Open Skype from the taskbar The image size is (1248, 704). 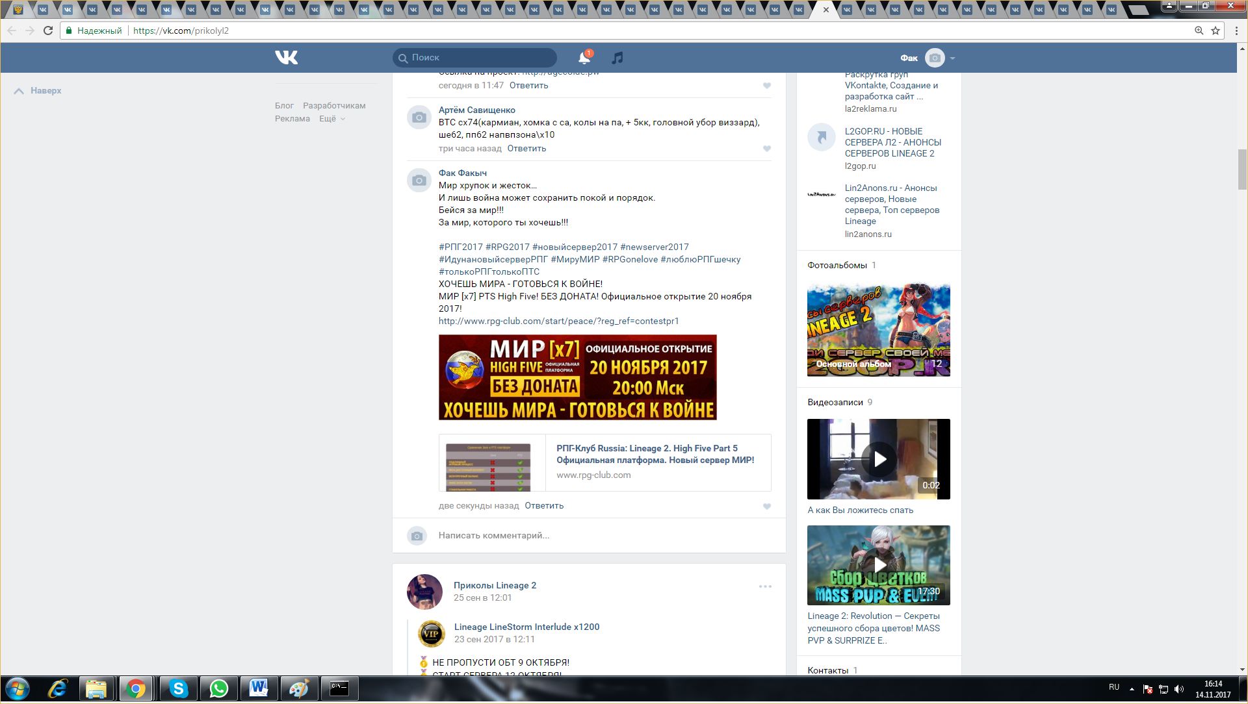(x=178, y=688)
